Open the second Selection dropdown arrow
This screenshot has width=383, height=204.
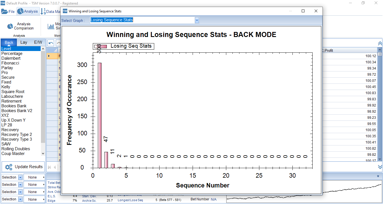point(20,185)
